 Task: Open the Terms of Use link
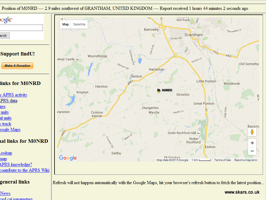coord(222,160)
